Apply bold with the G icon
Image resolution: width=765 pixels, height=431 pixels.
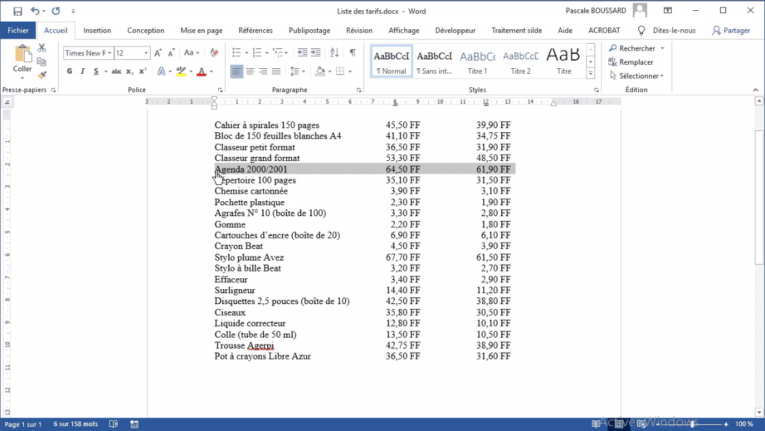69,70
